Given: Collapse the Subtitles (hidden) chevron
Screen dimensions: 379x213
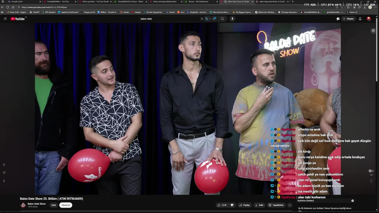Looking at the screenshot, I should (x=352, y=201).
